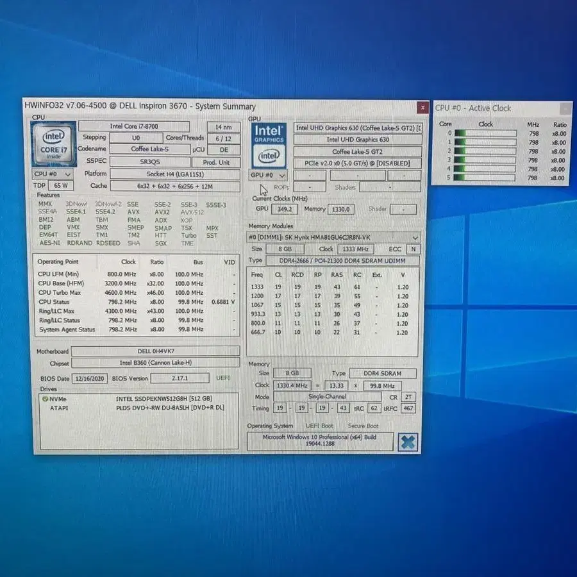This screenshot has height=577, width=577.
Task: Click the BIOS Date 12/16/2020 field
Action: 90,378
